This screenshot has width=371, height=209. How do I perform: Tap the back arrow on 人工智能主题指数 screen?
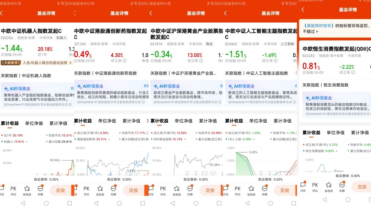tap(225, 13)
